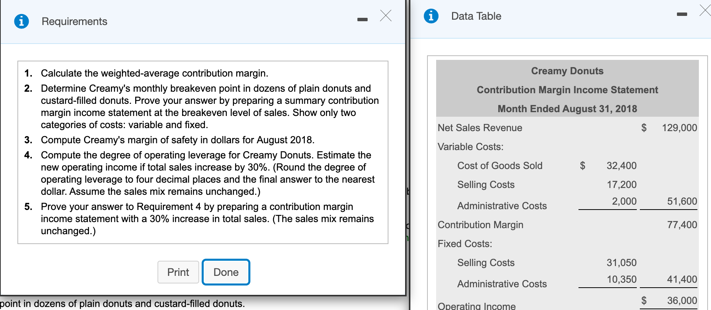Click Contribution Margin Income Statement heading
Viewport: 711px width, 310px height.
click(x=567, y=90)
